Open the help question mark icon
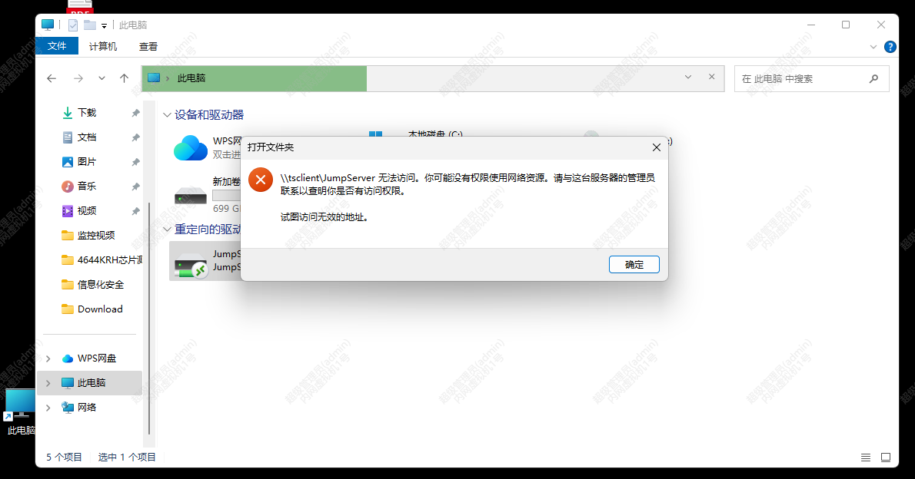Viewport: 915px width, 479px height. coord(890,47)
